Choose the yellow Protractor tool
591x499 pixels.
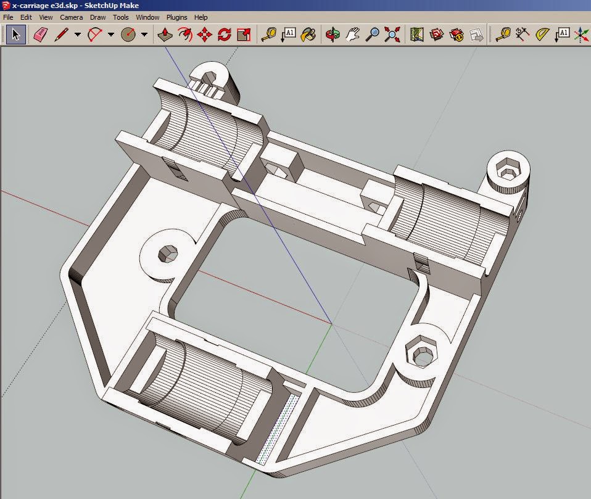tap(542, 35)
